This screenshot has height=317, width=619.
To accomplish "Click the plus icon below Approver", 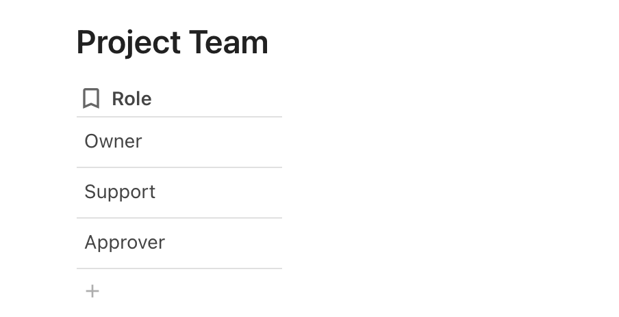I will pos(92,292).
